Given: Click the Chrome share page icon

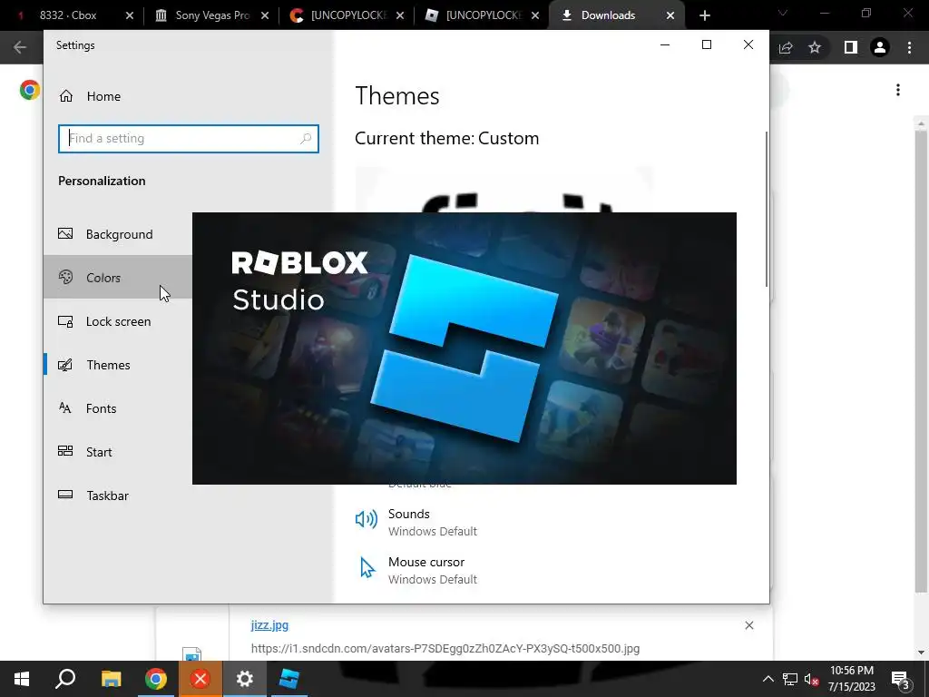Looking at the screenshot, I should (786, 47).
